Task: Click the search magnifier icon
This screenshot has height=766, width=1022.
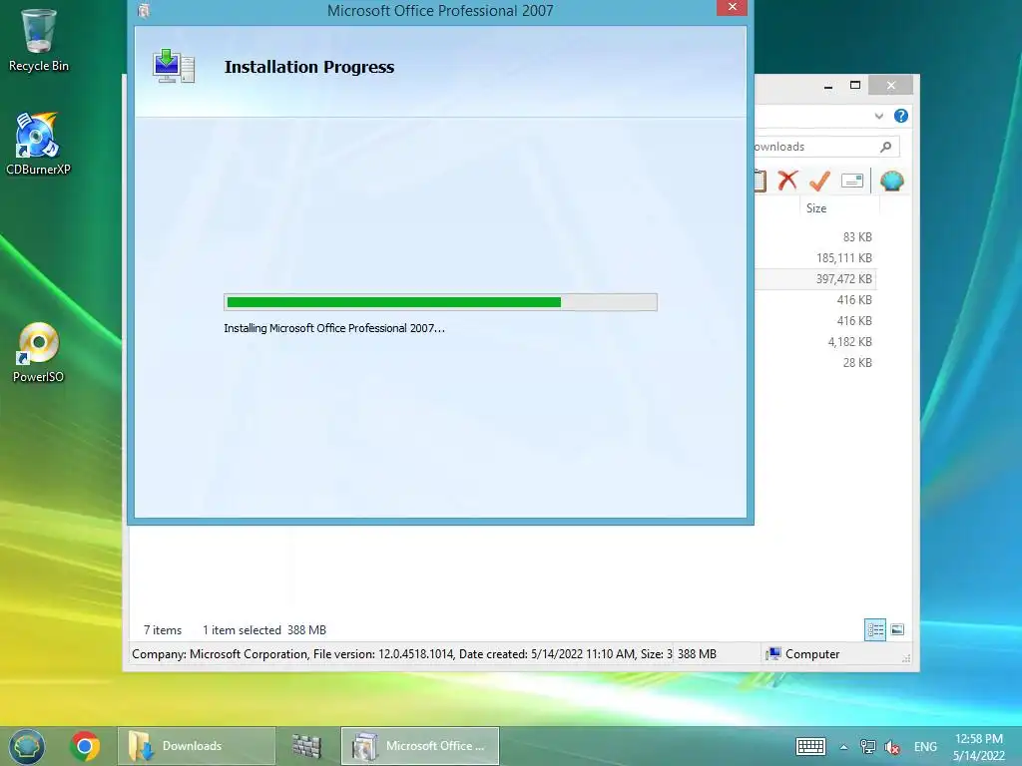Action: 885,147
